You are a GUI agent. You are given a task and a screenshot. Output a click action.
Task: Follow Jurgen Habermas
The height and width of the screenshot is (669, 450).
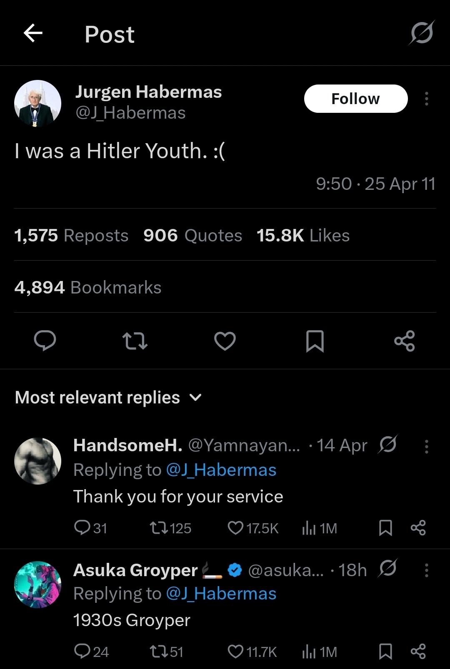355,99
